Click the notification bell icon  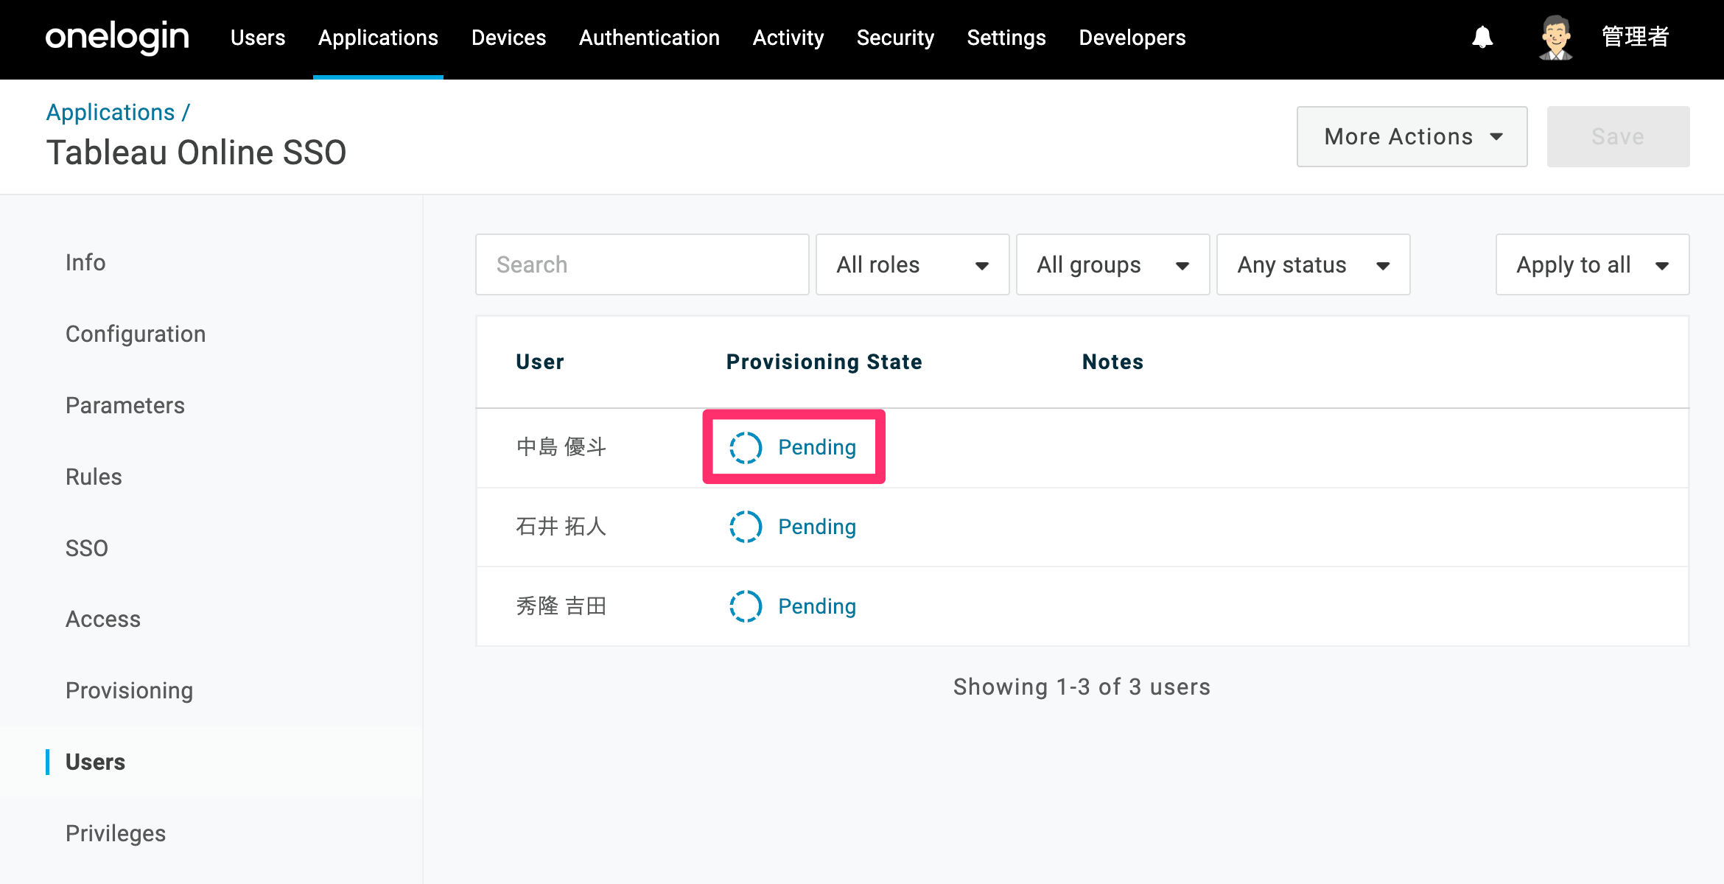pyautogui.click(x=1482, y=38)
